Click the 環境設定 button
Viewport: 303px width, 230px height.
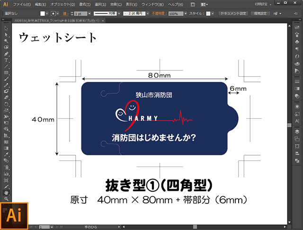tap(261, 14)
